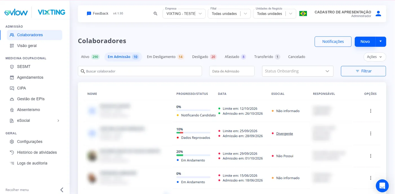Select the Em Admissão tab

pos(123,57)
